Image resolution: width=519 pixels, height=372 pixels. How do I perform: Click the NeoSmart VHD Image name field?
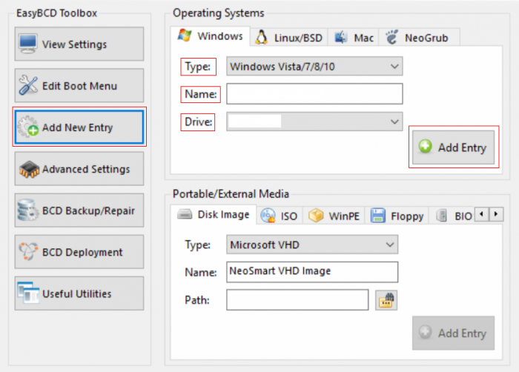point(312,272)
